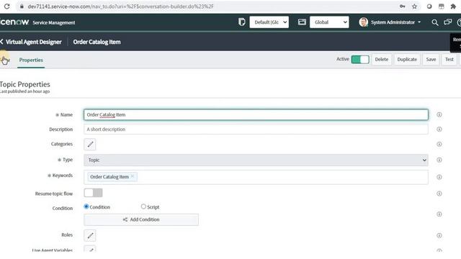The height and width of the screenshot is (259, 461).
Task: Show info for the Type field
Action: [439, 160]
